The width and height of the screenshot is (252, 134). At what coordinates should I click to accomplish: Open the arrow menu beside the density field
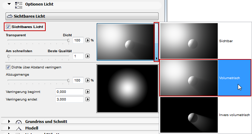[88, 40]
